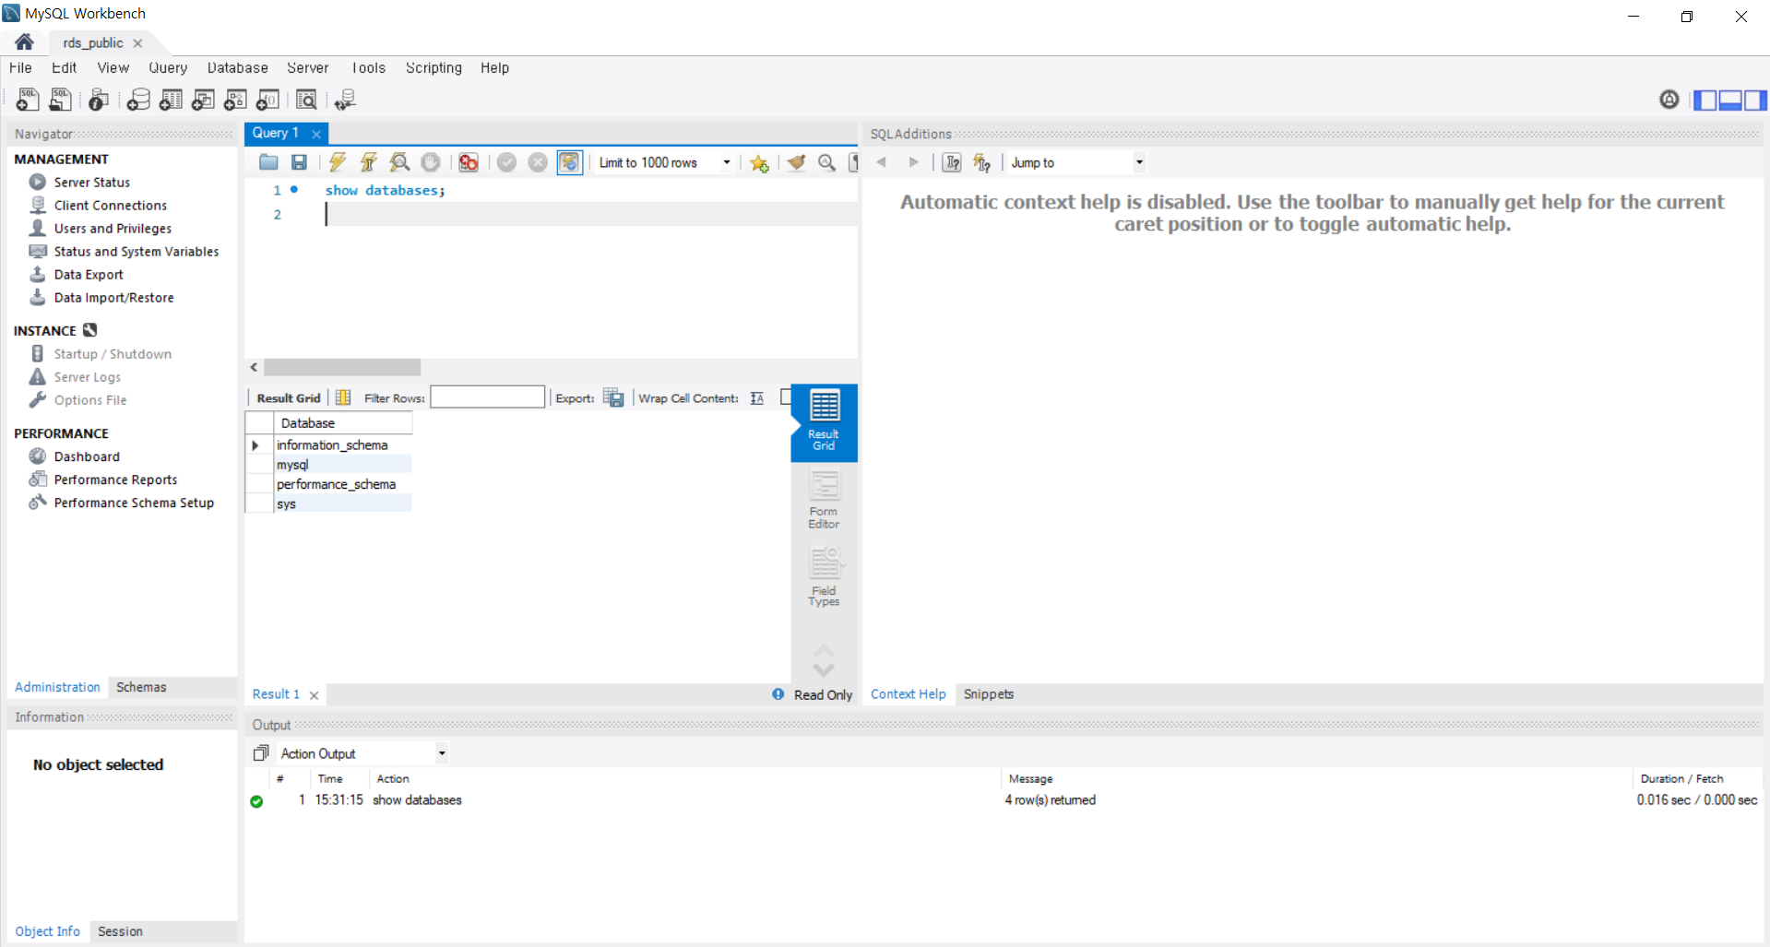Show the Field Types result view
The image size is (1770, 947).
[824, 576]
